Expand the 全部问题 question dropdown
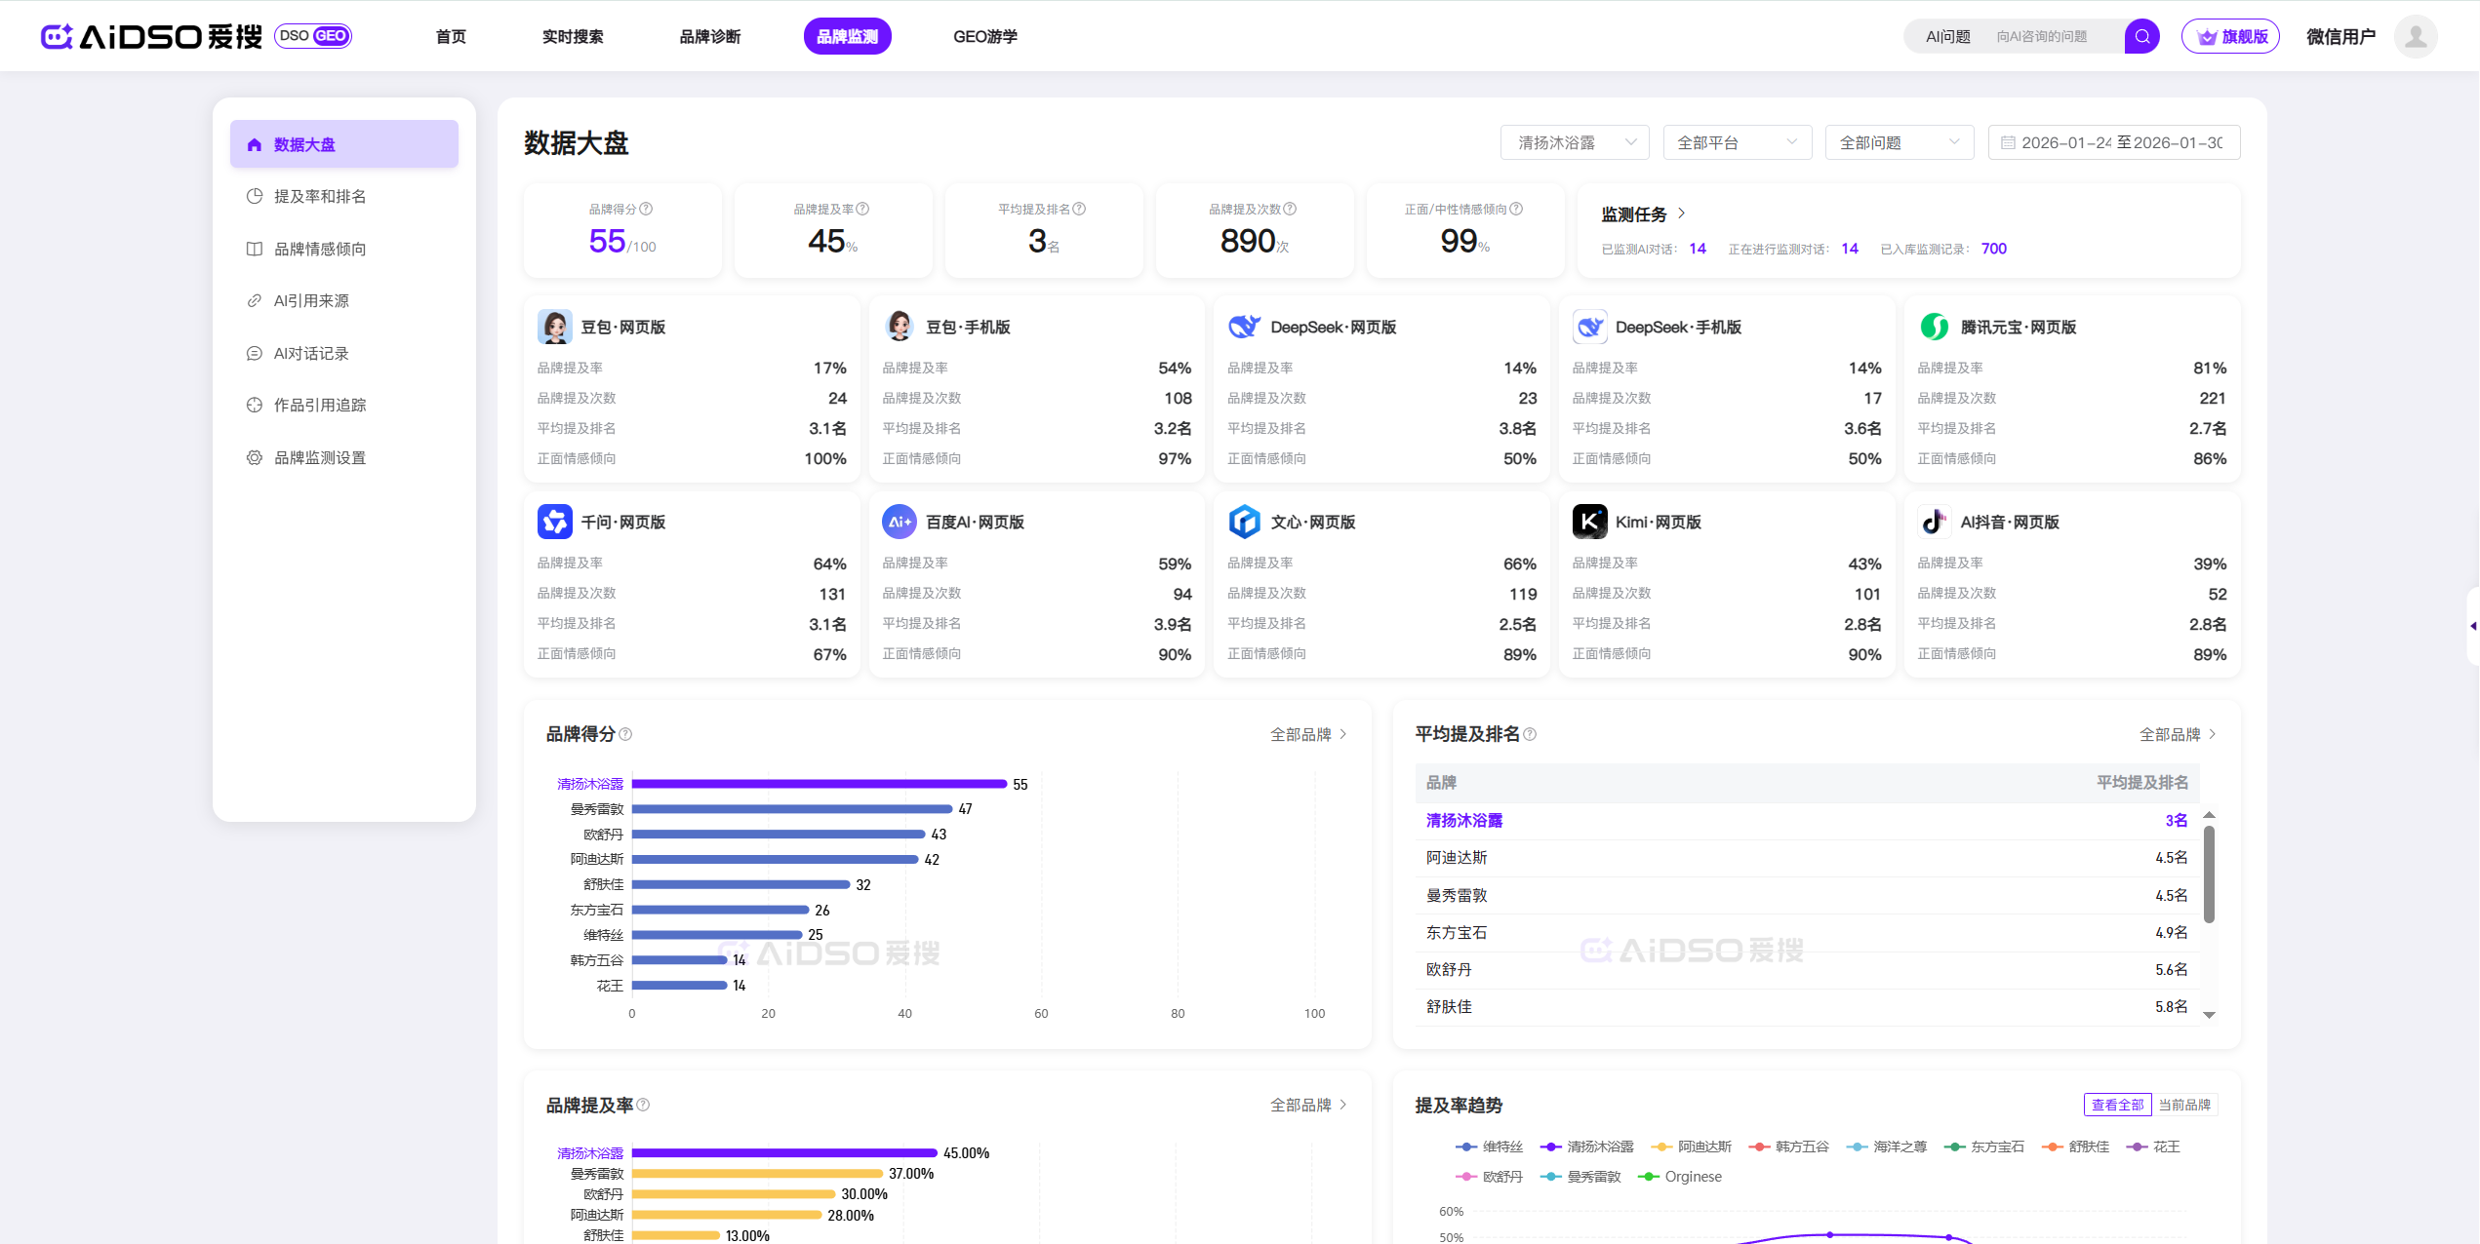This screenshot has width=2480, height=1244. coord(1899,142)
